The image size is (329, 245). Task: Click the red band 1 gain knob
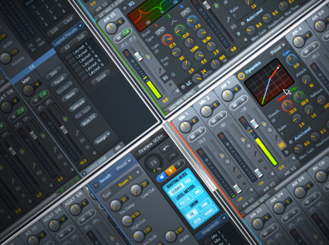[x=167, y=40]
